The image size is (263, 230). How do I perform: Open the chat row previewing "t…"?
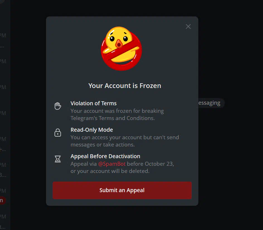click(x=5, y=222)
